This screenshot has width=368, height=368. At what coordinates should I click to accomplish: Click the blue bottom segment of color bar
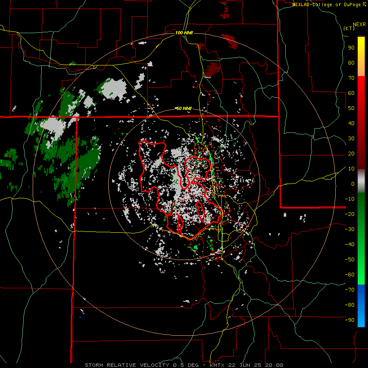tap(361, 306)
